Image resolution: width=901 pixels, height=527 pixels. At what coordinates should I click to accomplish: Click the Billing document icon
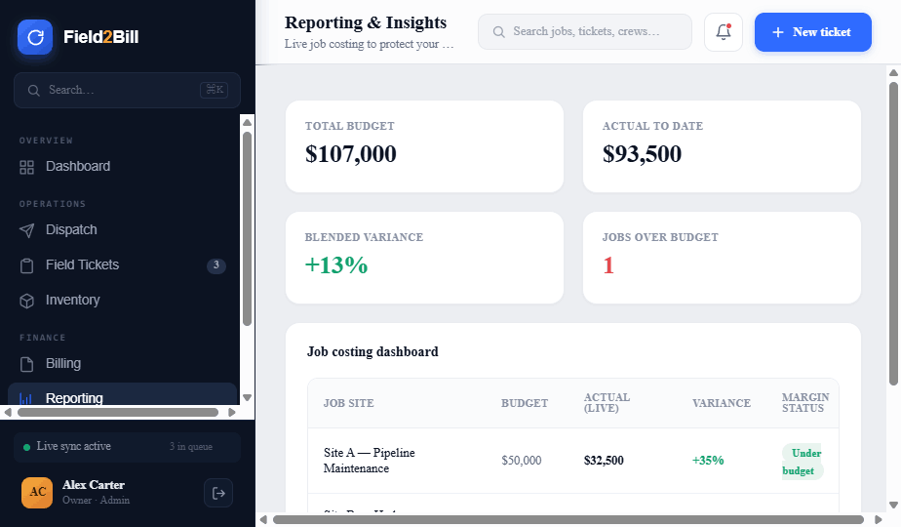pos(27,364)
